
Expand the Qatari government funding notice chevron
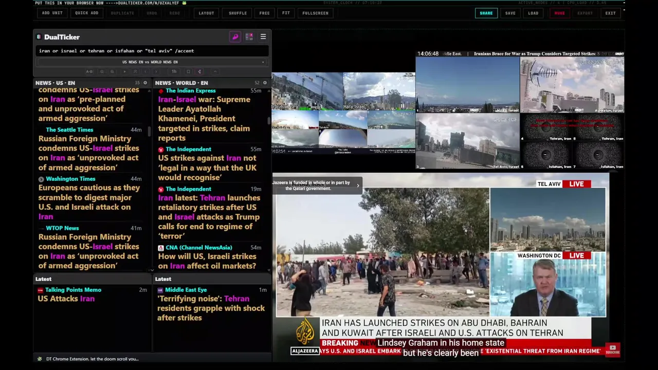point(358,186)
